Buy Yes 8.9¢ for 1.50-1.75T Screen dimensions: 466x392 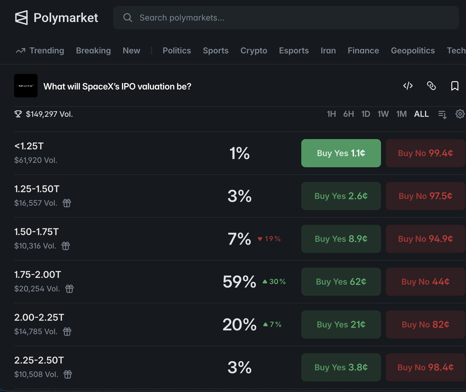click(341, 239)
